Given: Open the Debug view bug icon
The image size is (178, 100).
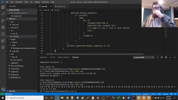Looking at the screenshot, I should tap(3, 27).
